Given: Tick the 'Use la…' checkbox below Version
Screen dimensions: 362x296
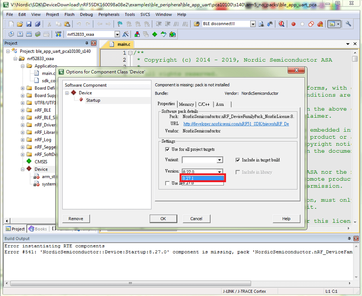Looking at the screenshot, I should 167,183.
